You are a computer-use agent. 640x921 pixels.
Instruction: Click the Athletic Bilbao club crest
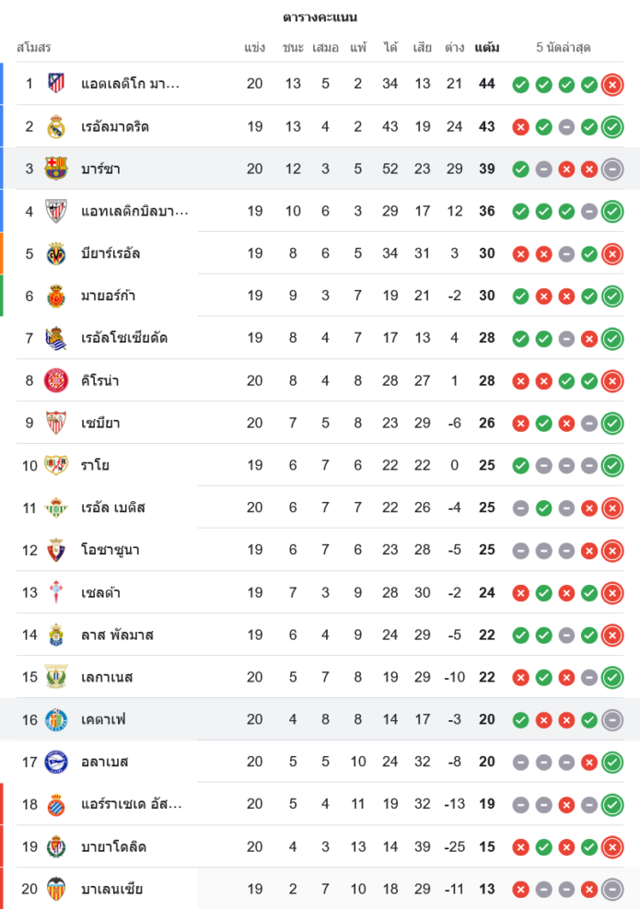click(x=56, y=211)
